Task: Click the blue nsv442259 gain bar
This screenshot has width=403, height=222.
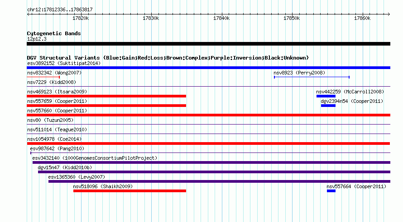Action: 326,96
